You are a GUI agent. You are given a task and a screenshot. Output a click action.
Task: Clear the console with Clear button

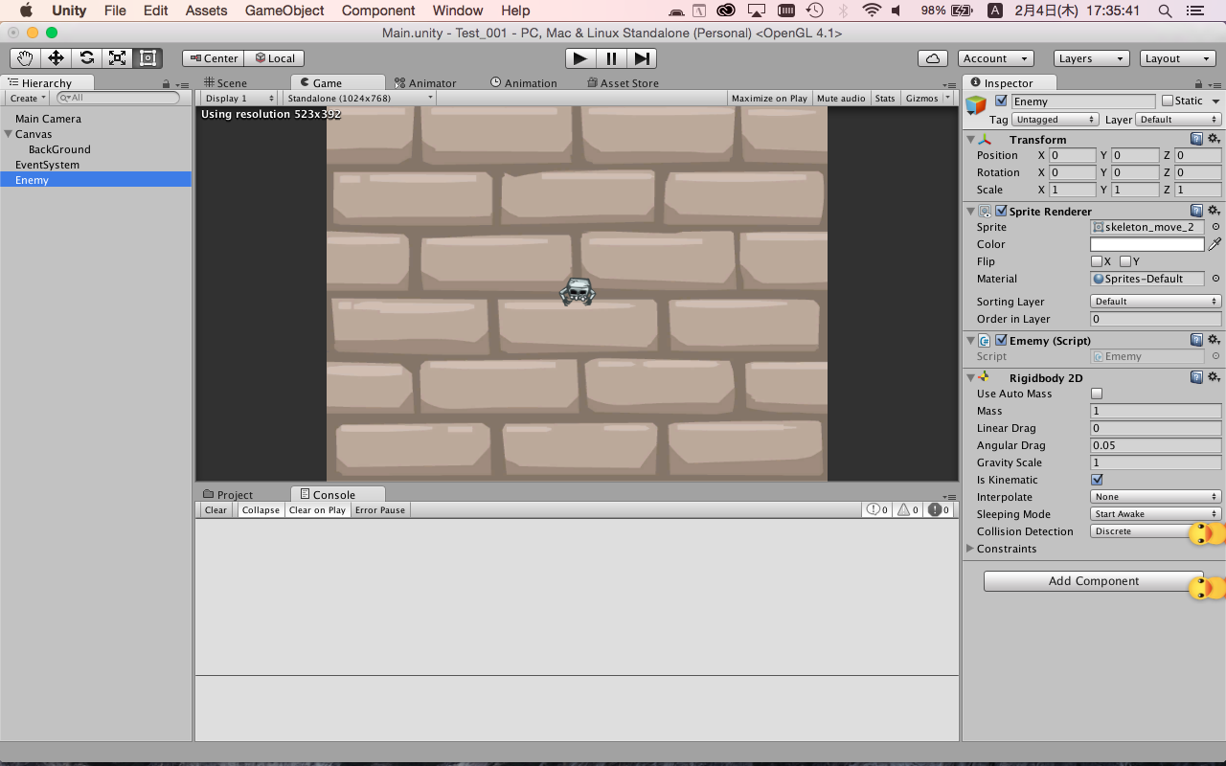[x=216, y=510]
